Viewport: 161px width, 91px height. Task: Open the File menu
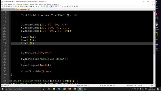click(2, 4)
